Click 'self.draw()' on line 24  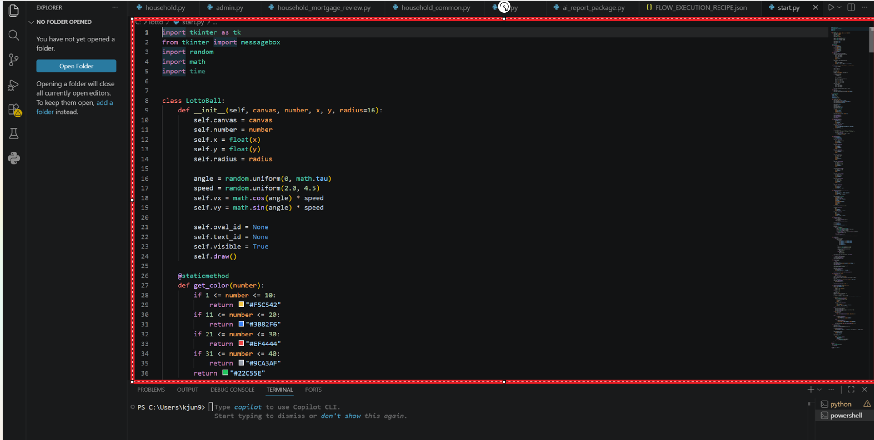[x=215, y=256]
